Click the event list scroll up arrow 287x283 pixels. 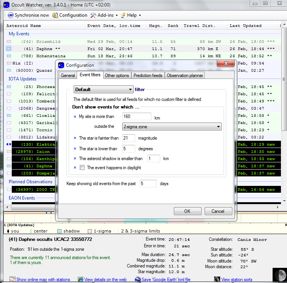284,24
